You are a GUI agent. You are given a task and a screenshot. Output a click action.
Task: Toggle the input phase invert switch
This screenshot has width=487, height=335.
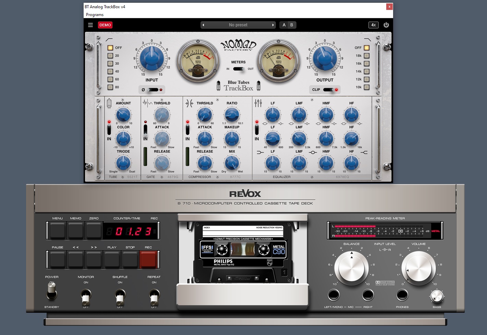pos(153,90)
